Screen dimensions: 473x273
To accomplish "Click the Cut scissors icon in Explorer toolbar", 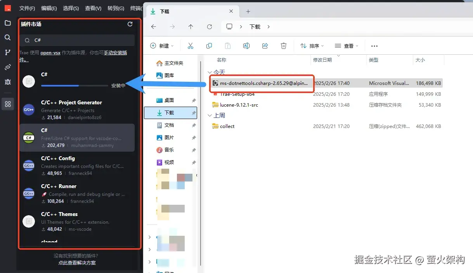I will (x=190, y=46).
